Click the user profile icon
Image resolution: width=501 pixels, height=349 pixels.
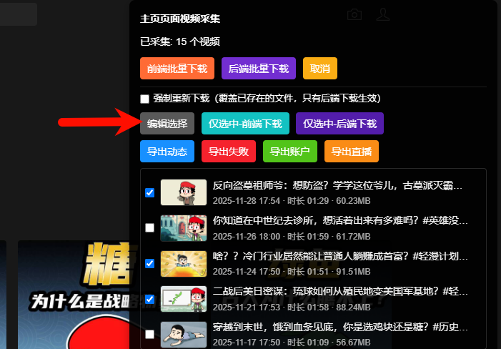click(383, 14)
